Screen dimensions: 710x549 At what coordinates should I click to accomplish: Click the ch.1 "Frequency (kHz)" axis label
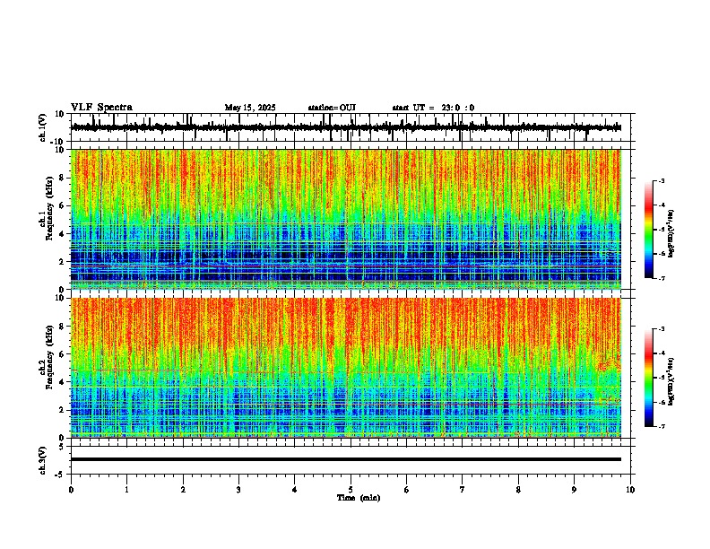[49, 208]
